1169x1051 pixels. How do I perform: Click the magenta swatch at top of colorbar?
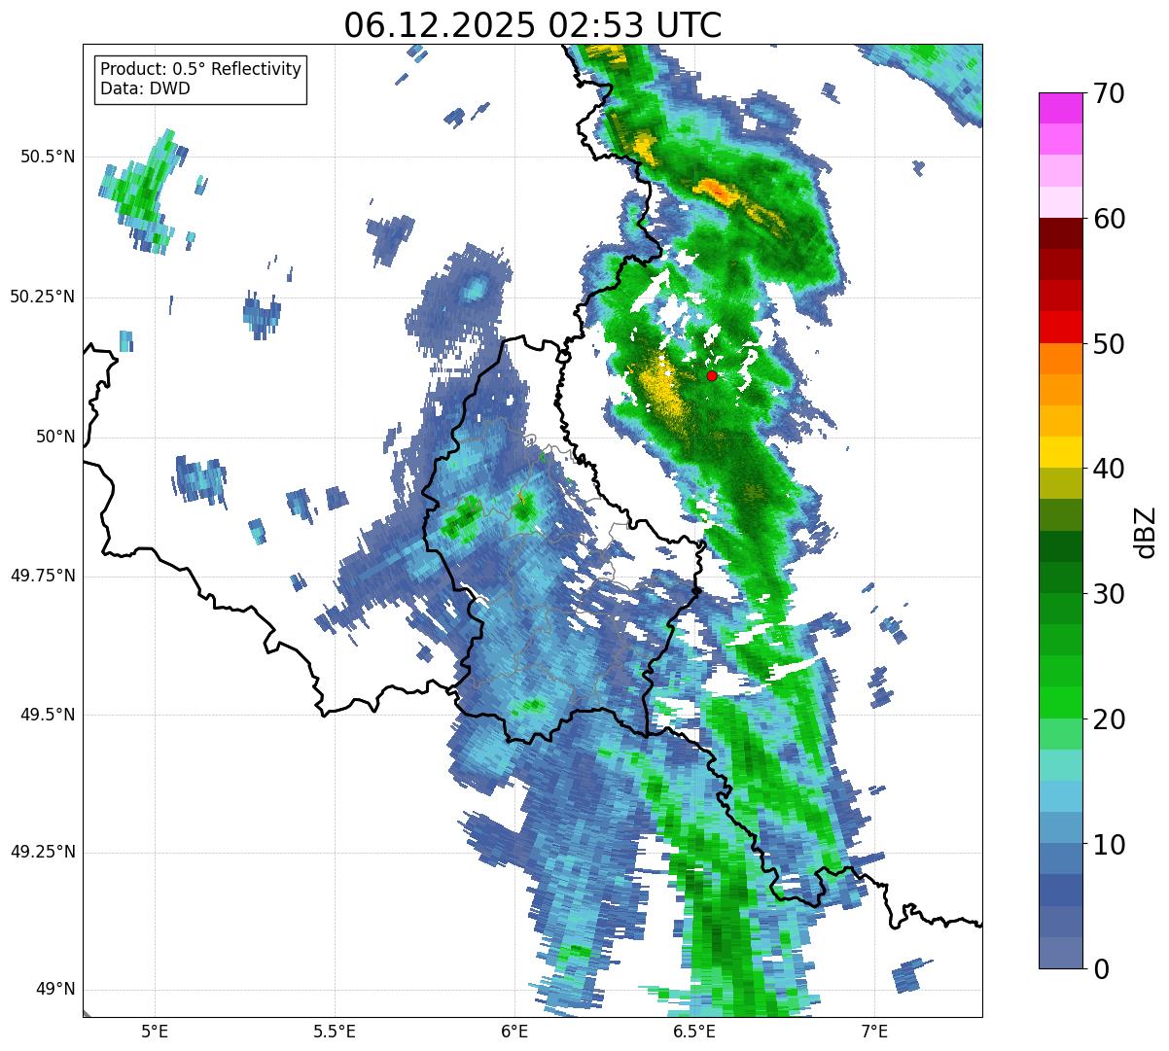click(x=1059, y=108)
